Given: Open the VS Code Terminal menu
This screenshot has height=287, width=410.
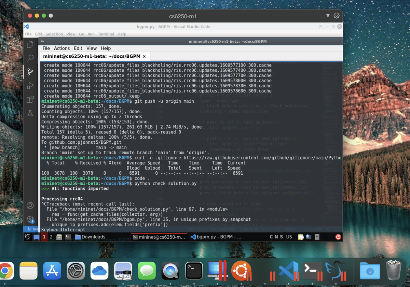Looking at the screenshot, I should click(106, 34).
